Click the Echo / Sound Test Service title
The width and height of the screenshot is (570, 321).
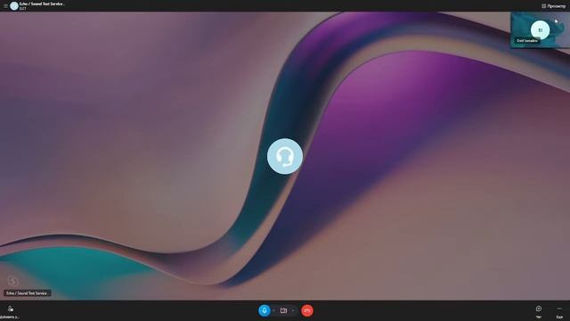42,4
